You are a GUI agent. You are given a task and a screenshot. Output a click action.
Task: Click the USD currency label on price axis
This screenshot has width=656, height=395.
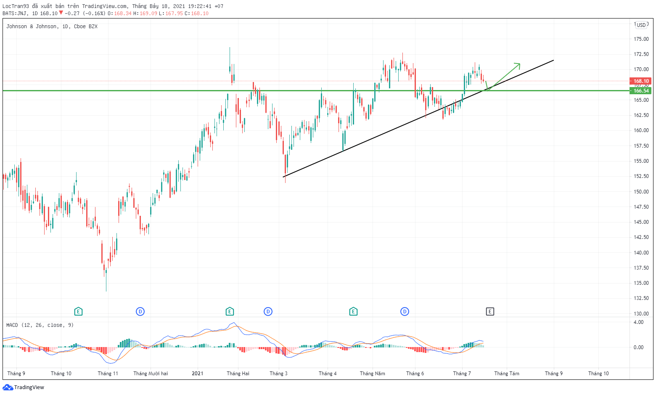pyautogui.click(x=641, y=25)
